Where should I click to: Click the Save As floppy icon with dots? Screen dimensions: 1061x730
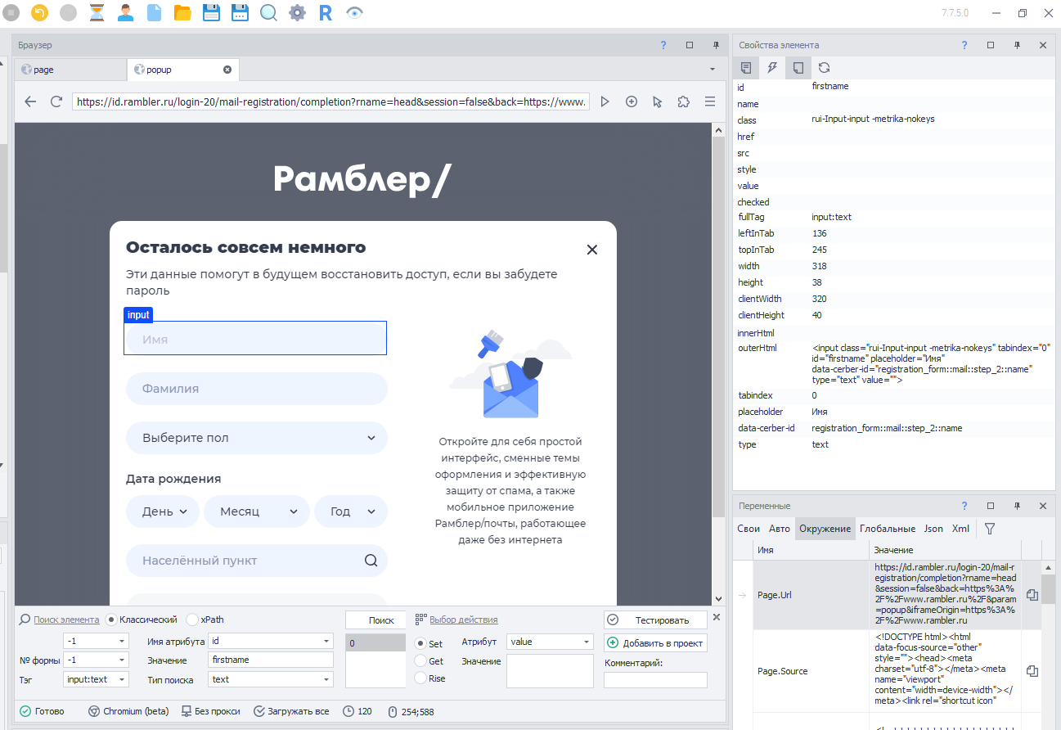[239, 12]
